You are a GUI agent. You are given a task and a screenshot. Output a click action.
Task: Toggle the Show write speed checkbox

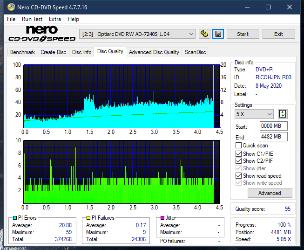(238, 183)
